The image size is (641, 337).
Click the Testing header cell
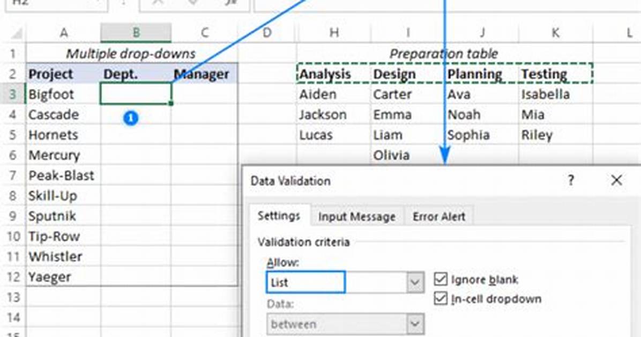pyautogui.click(x=555, y=74)
